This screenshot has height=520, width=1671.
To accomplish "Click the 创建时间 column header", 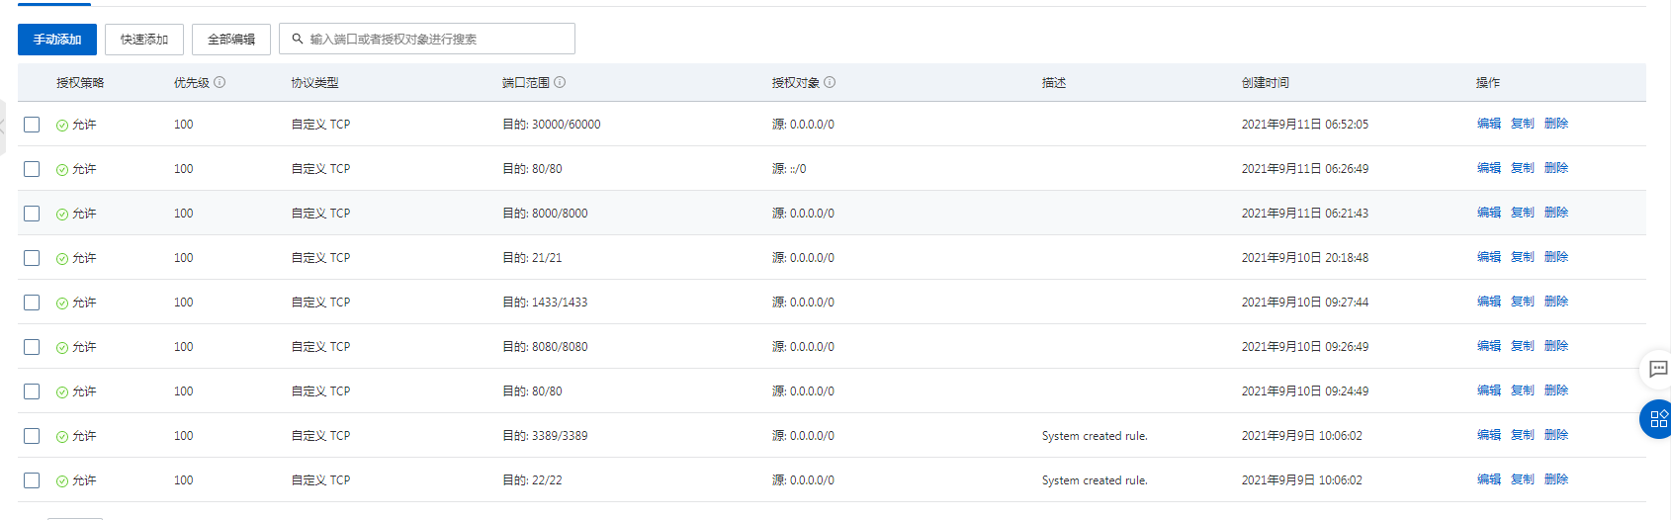I will click(1265, 83).
